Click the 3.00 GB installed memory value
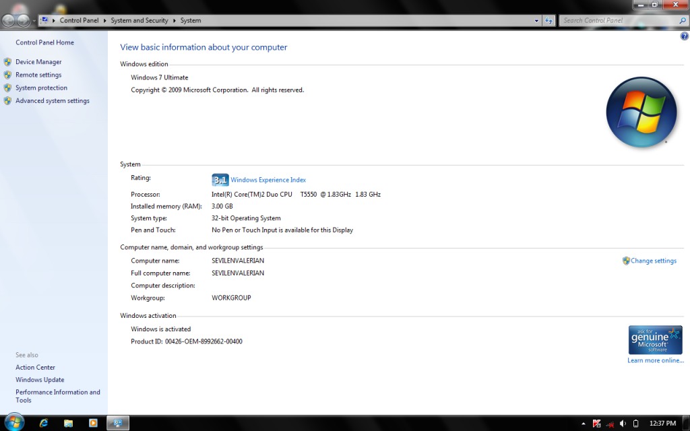Screen dimensions: 690x431 222,206
